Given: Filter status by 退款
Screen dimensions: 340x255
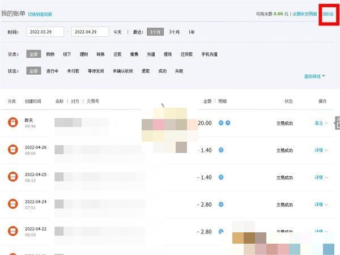Looking at the screenshot, I should coord(146,71).
